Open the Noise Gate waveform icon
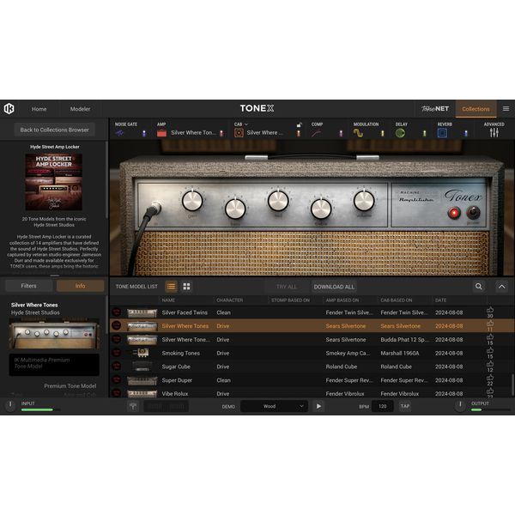The width and height of the screenshot is (515, 515). (119, 133)
